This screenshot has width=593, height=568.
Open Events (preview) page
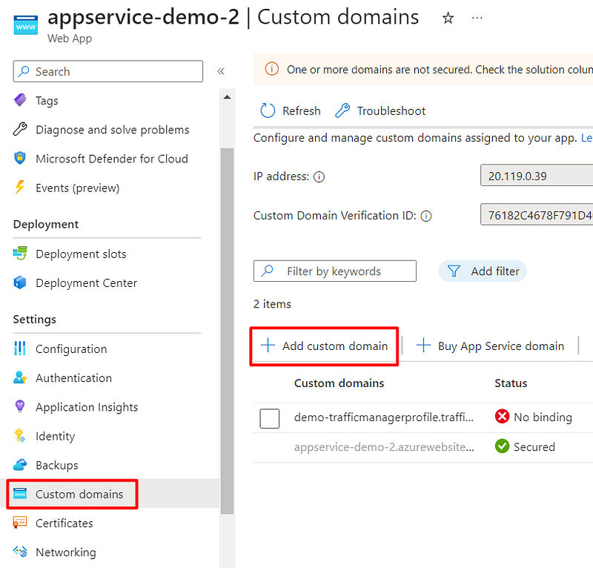point(78,188)
